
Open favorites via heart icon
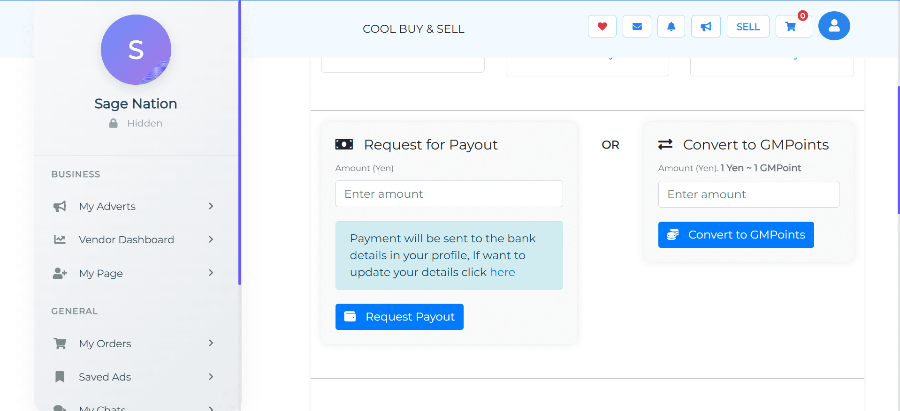(602, 26)
